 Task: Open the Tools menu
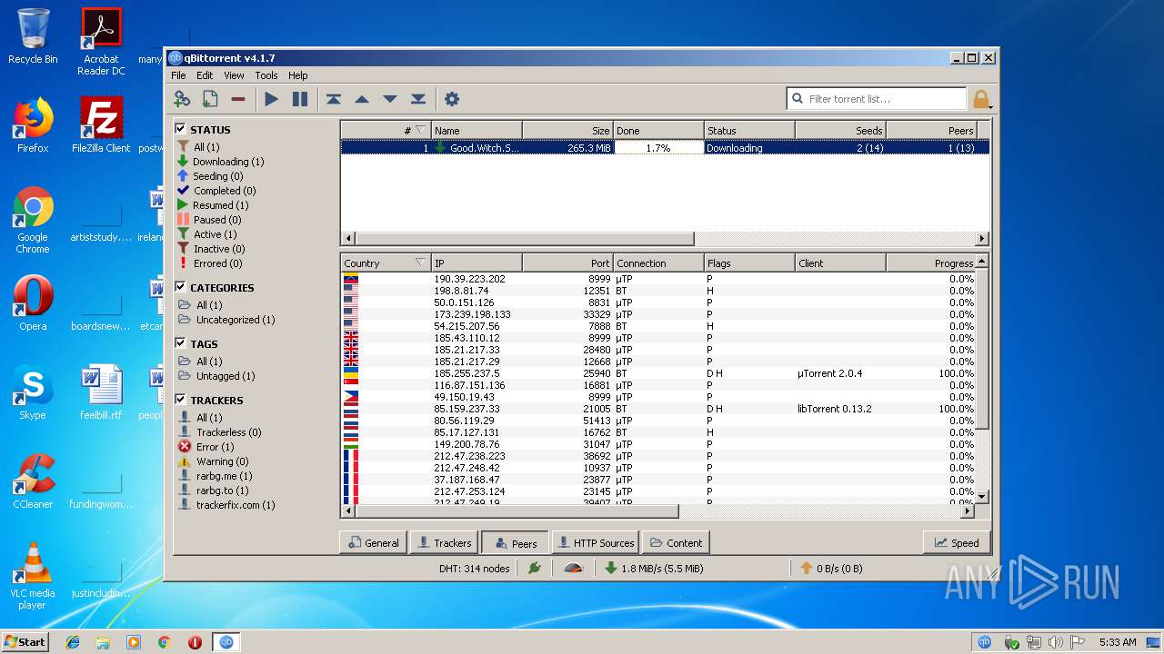[x=266, y=75]
